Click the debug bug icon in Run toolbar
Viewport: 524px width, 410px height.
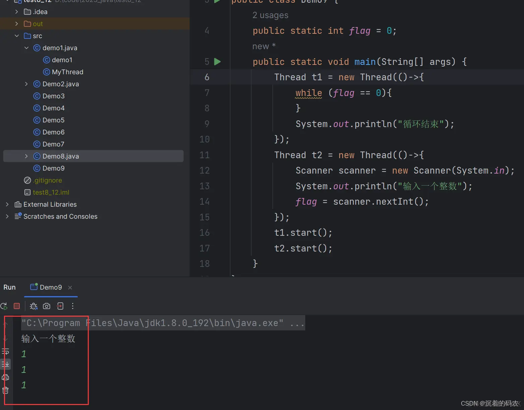pos(34,306)
